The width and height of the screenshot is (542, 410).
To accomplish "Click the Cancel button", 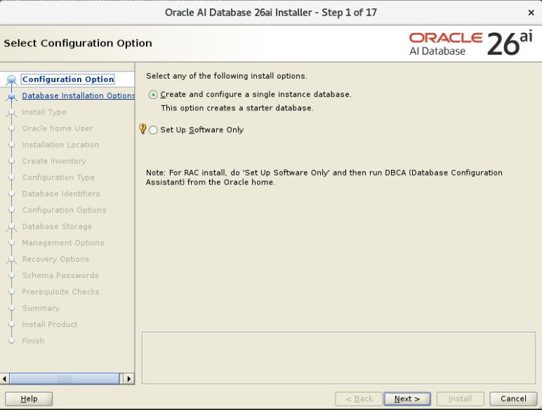I will click(513, 399).
